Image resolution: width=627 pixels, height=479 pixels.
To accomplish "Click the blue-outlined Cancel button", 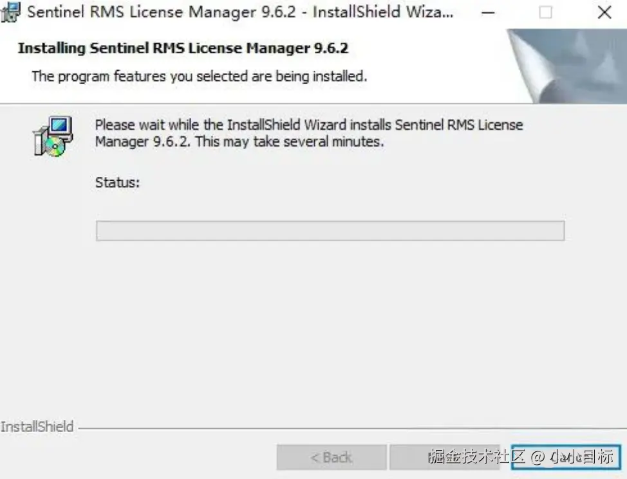I will tap(566, 457).
